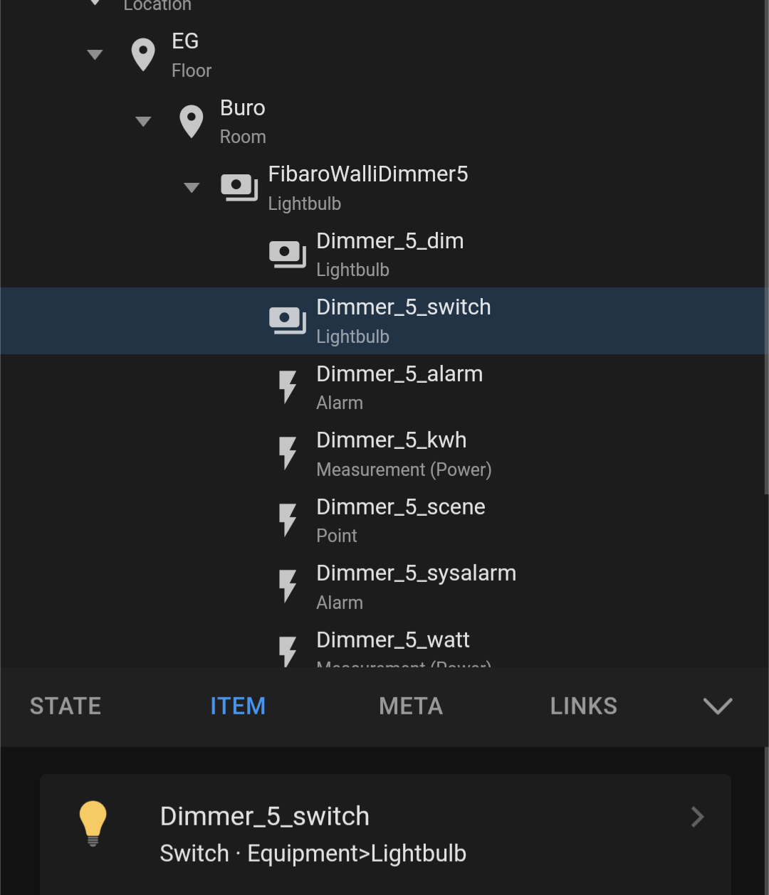Collapse the FibaroWalliDimmer5 group arrow

192,188
